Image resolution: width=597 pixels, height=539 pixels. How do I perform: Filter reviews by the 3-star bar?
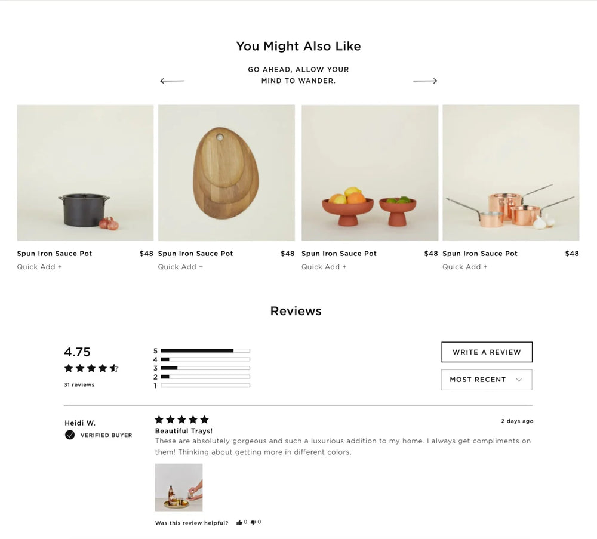205,368
